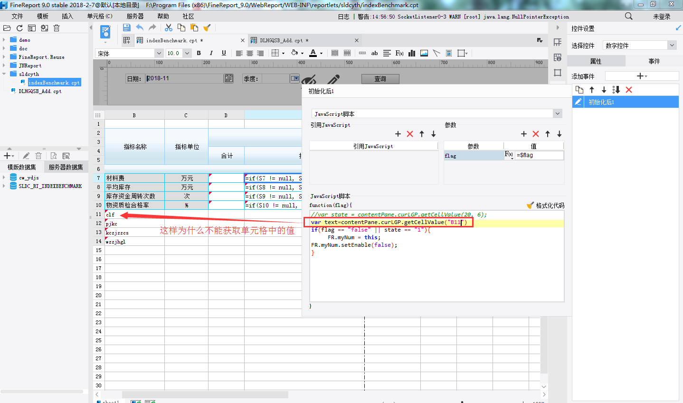Click the horizontal scrollbar below spreadsheet

point(205,394)
